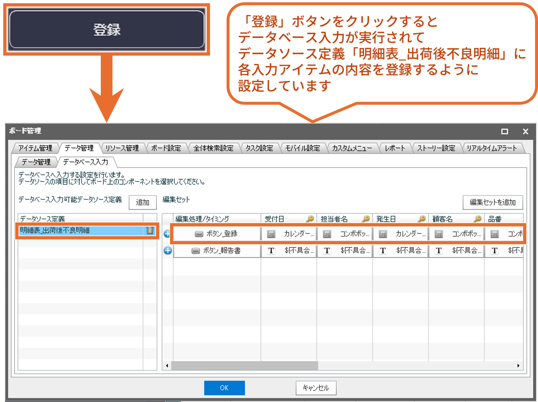
Task: Click the scroll-left arrow of the edit set table
Action: [167, 366]
